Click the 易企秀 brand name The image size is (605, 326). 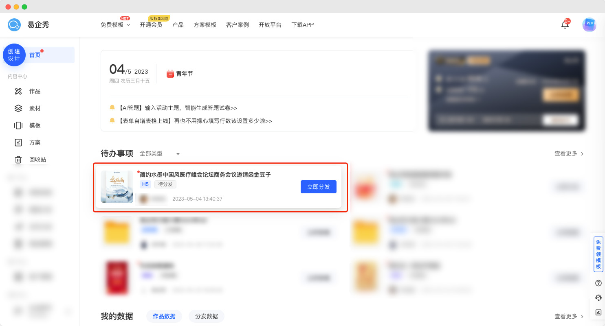(x=38, y=25)
